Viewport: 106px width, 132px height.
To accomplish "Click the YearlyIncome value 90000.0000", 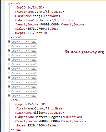I will pos(49,24).
